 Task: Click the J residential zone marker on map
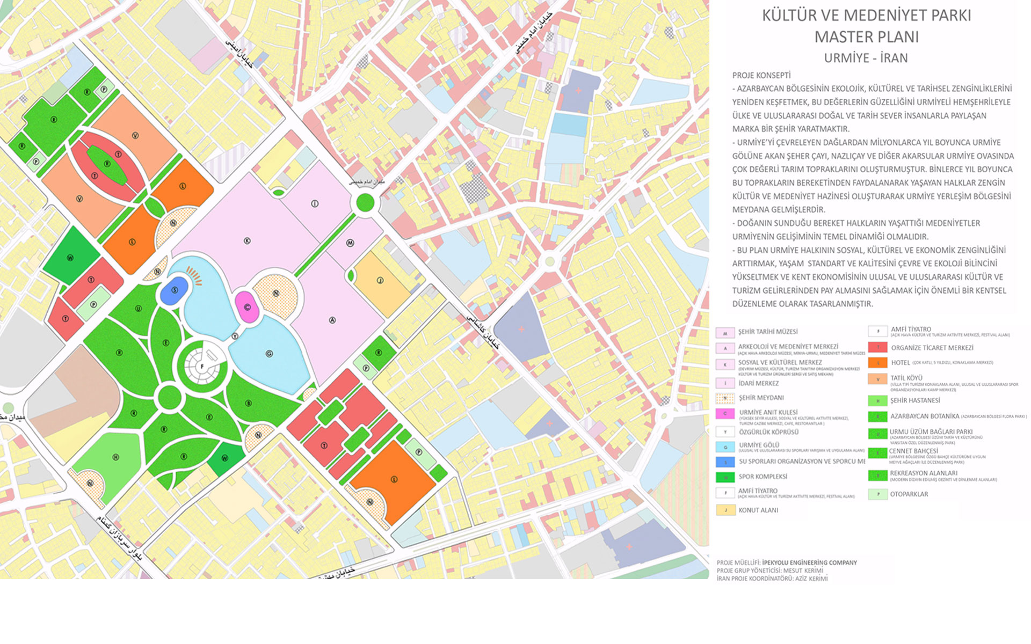(x=380, y=281)
